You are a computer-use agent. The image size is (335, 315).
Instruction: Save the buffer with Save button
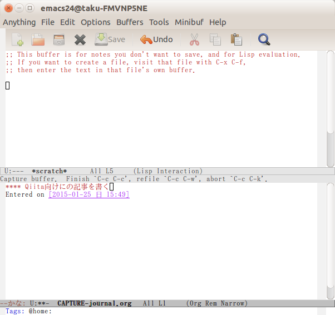click(x=110, y=39)
